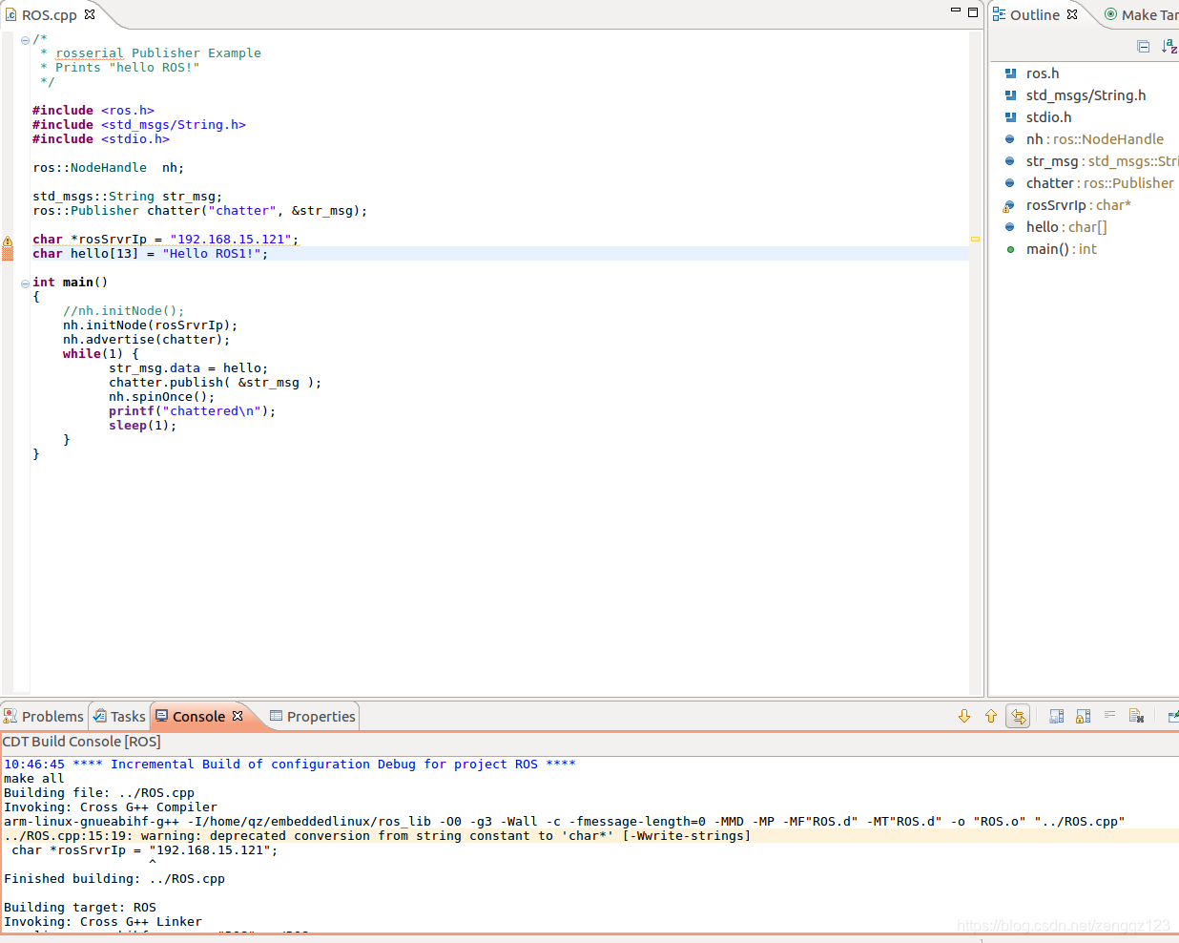Image resolution: width=1179 pixels, height=943 pixels.
Task: Select std_msgs/String.h in the Outline
Action: tap(1086, 95)
